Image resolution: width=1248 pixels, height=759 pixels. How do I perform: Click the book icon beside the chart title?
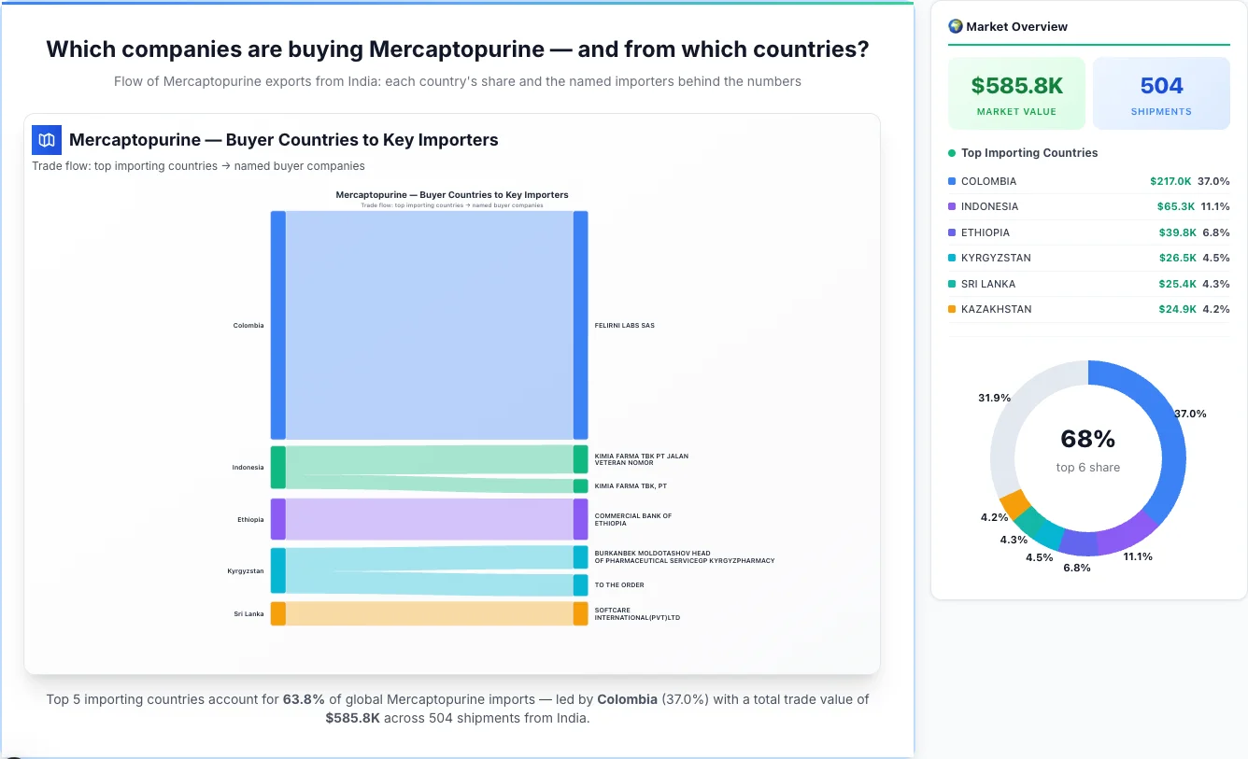pos(45,139)
